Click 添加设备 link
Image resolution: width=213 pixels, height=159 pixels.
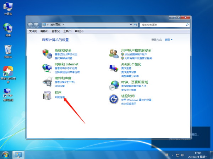click(x=60, y=86)
